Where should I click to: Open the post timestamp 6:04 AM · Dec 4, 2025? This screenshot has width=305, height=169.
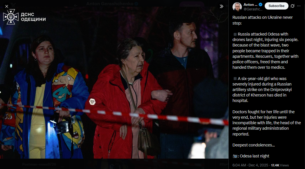coord(250,165)
